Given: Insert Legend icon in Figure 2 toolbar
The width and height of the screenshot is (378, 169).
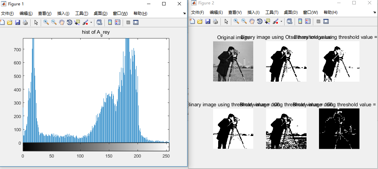Looking at the screenshot, I should point(308,22).
